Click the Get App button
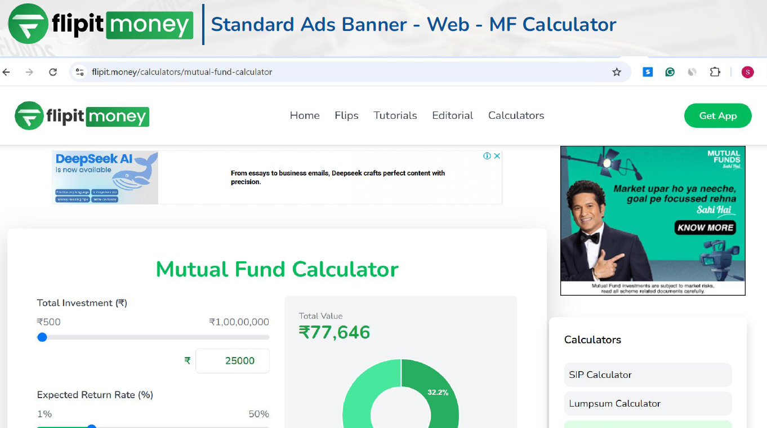This screenshot has width=767, height=428. click(x=718, y=115)
